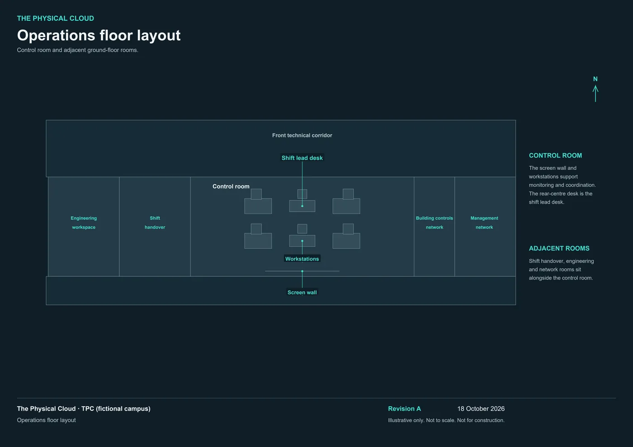Click the screen wall line in control room
The height and width of the screenshot is (447, 633).
[302, 271]
